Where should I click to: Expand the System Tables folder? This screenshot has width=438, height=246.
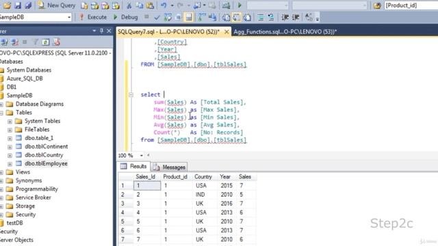[10, 122]
